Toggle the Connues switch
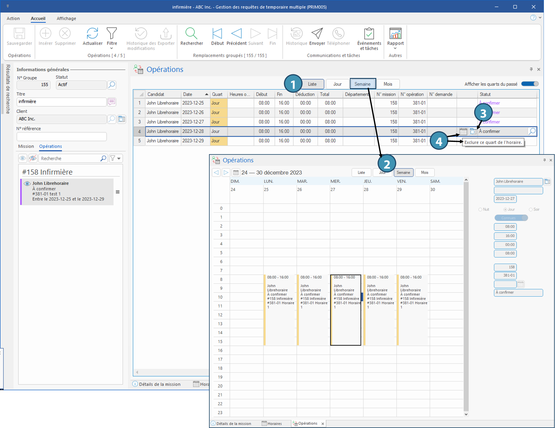Screen dimensions: 555x428 point(511,218)
